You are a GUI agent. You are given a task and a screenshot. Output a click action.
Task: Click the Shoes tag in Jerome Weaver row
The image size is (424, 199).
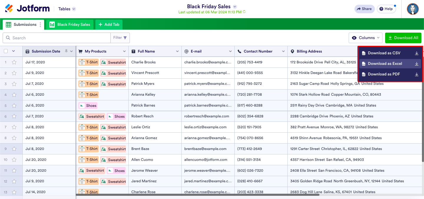[x=116, y=171]
